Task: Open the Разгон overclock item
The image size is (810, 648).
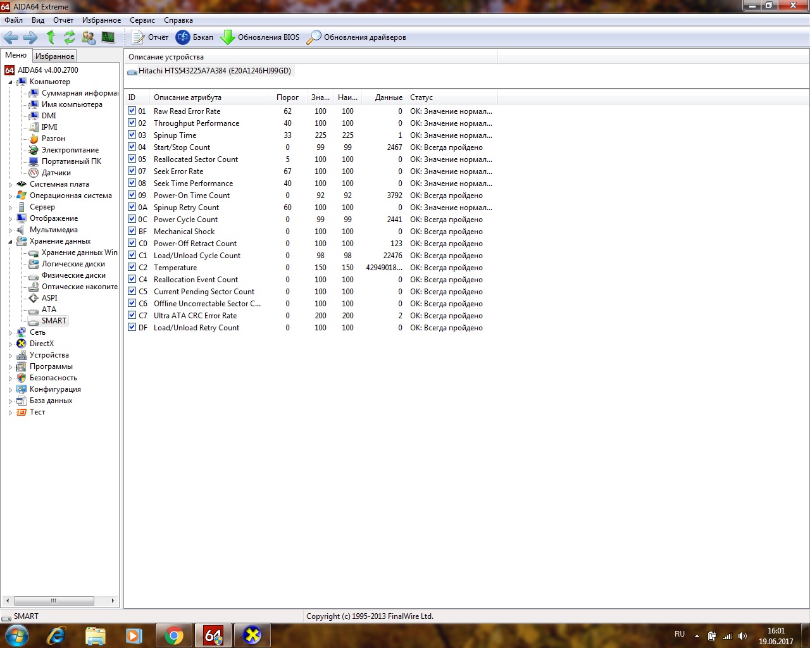Action: pyautogui.click(x=47, y=139)
